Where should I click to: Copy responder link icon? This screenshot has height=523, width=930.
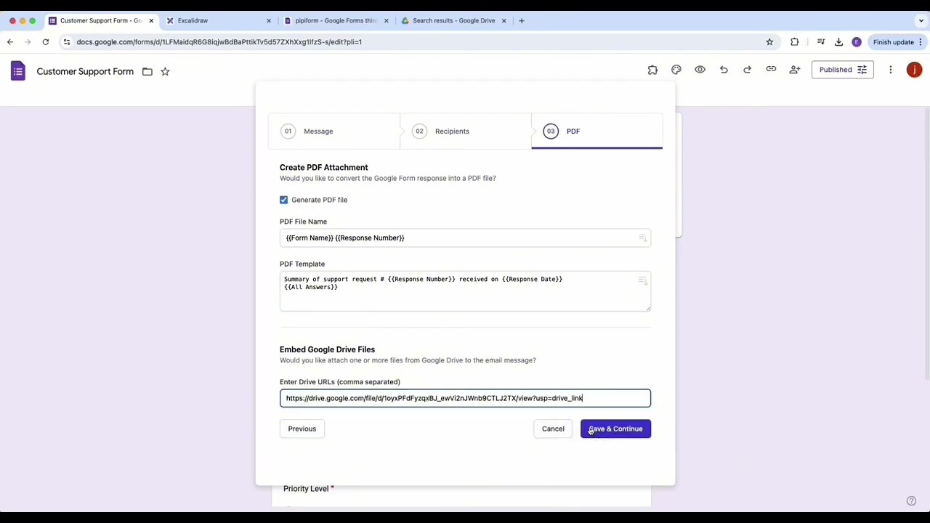coord(771,70)
